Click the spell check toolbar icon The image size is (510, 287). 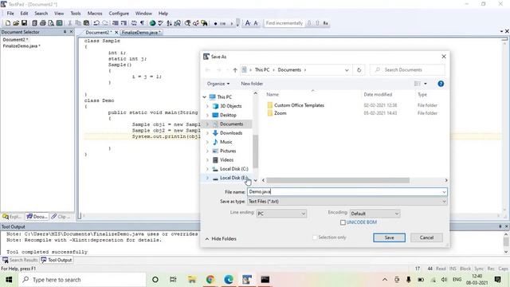pyautogui.click(x=160, y=23)
